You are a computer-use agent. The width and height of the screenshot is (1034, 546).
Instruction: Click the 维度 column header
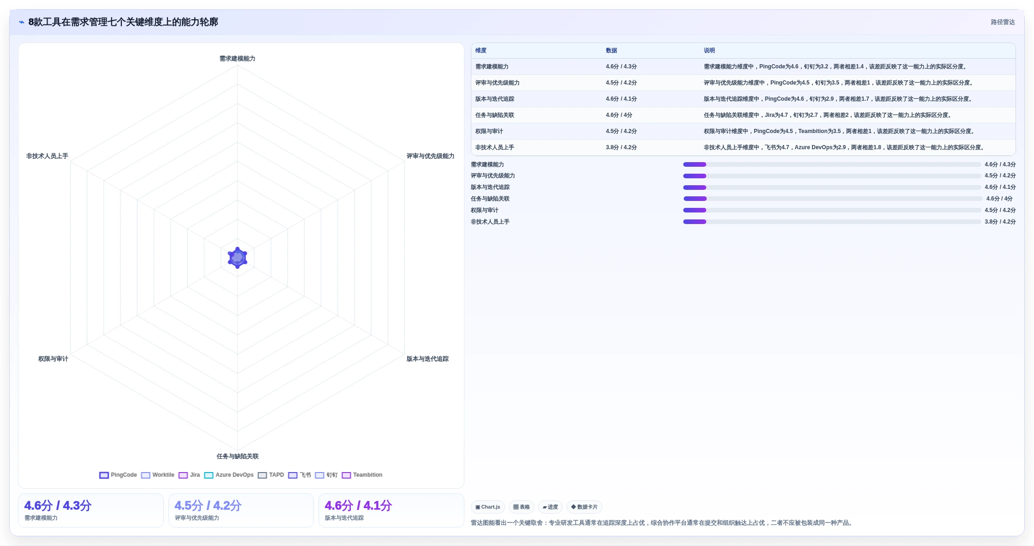coord(481,50)
